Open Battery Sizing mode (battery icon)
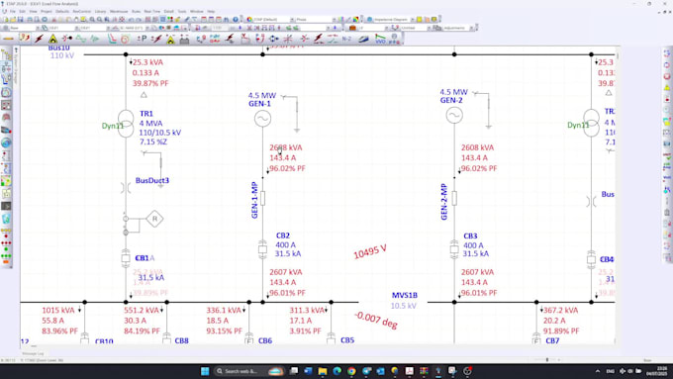This screenshot has width=673, height=379. pyautogui.click(x=184, y=40)
